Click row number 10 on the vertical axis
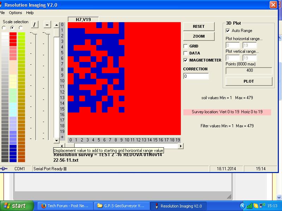 [x=62, y=81]
